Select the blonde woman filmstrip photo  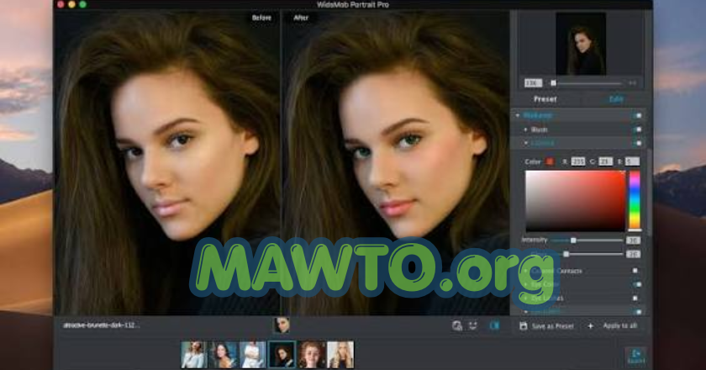[x=340, y=355]
